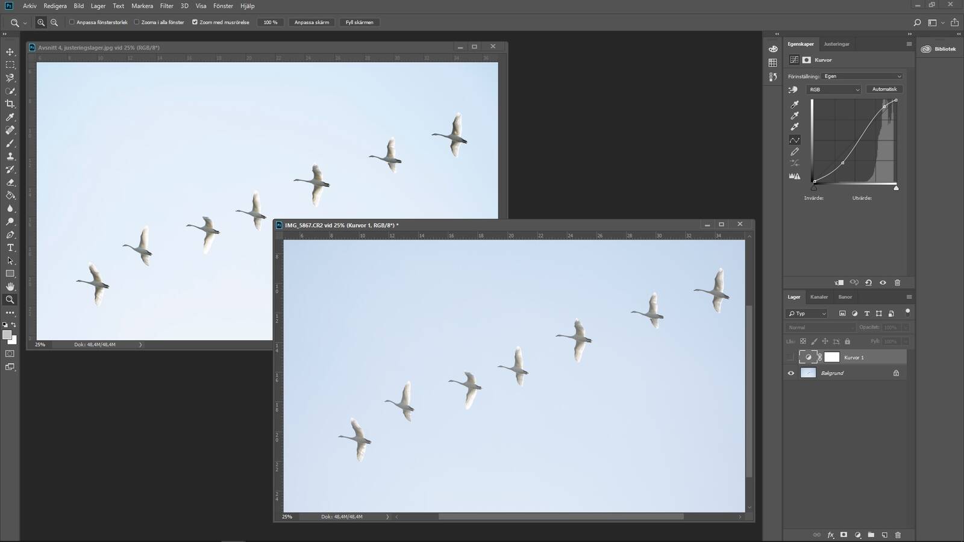Open the Förinställning preset dropdown
Screen dimensions: 964x542
point(862,76)
